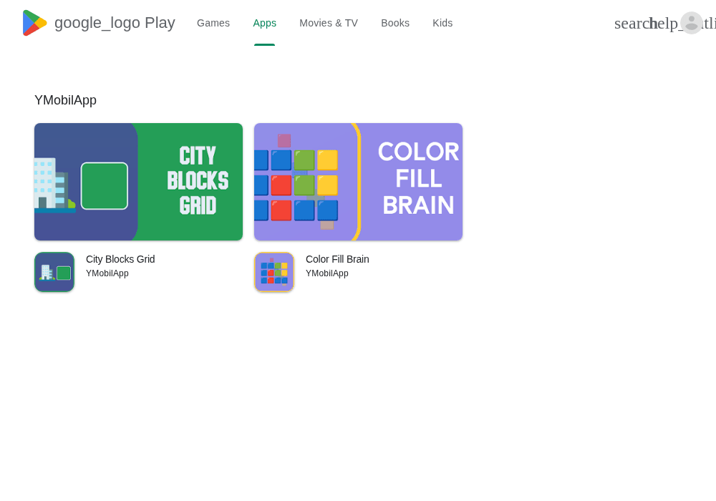Click YMobilApp under Color Fill Brain
The image size is (716, 501).
pos(327,273)
